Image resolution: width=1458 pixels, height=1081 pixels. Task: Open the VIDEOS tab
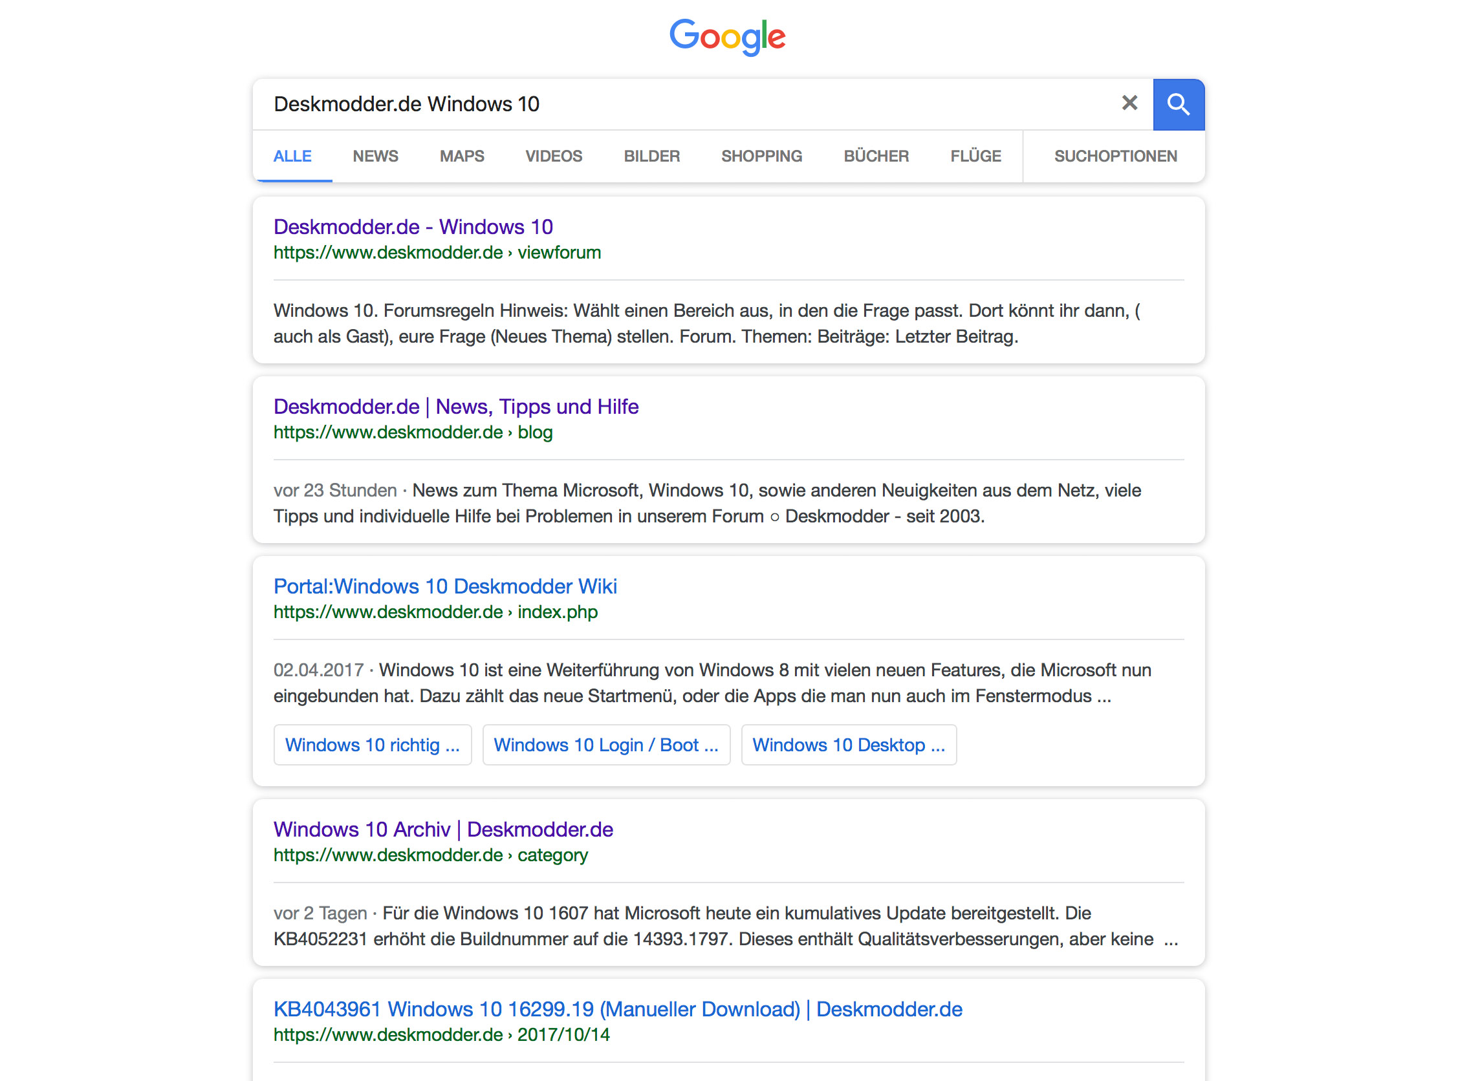click(x=554, y=156)
